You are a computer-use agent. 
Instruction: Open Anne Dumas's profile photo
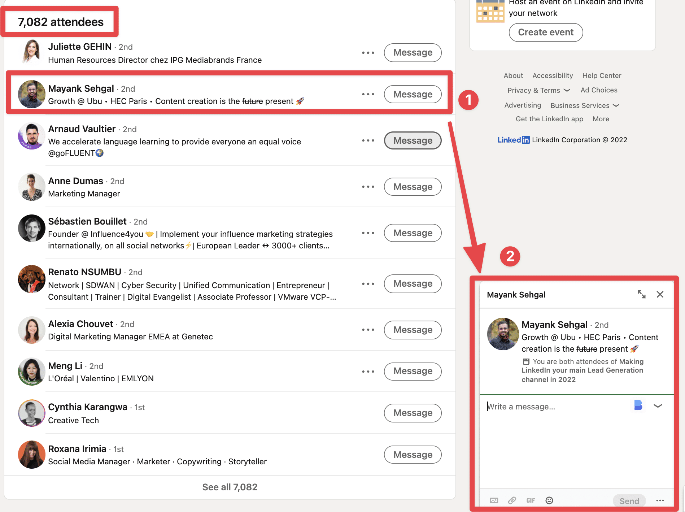[x=32, y=187]
